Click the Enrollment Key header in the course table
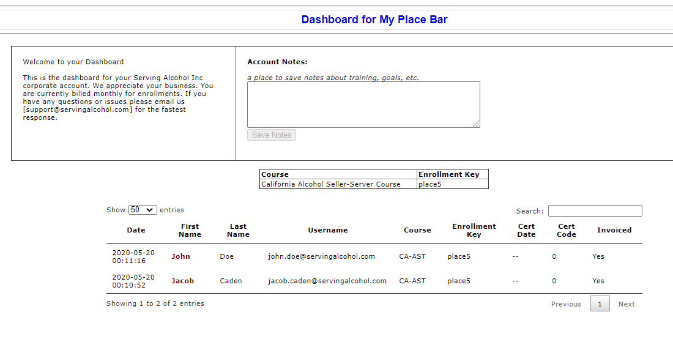Viewport: 673px width, 342px height. tap(452, 174)
